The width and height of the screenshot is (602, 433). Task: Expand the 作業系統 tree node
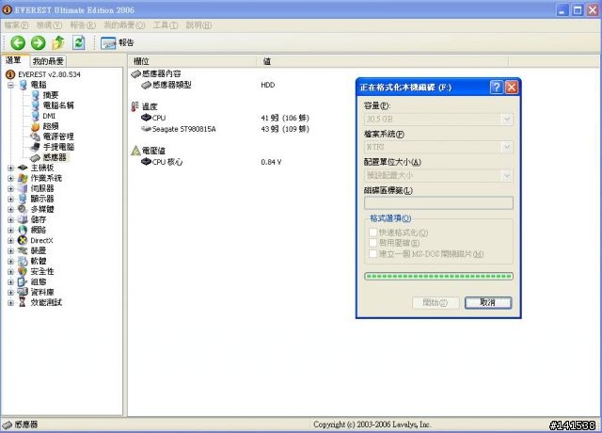tap(10, 178)
